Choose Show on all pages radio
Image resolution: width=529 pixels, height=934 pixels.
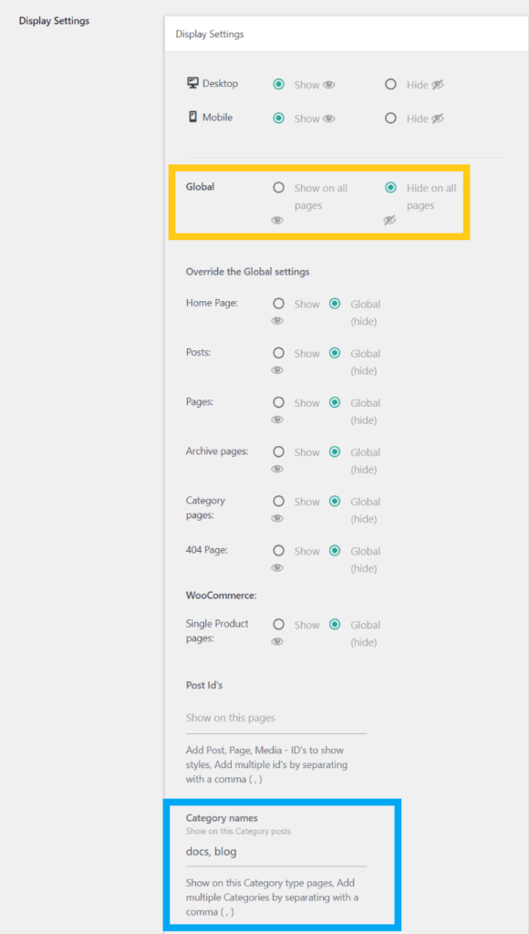click(x=278, y=188)
